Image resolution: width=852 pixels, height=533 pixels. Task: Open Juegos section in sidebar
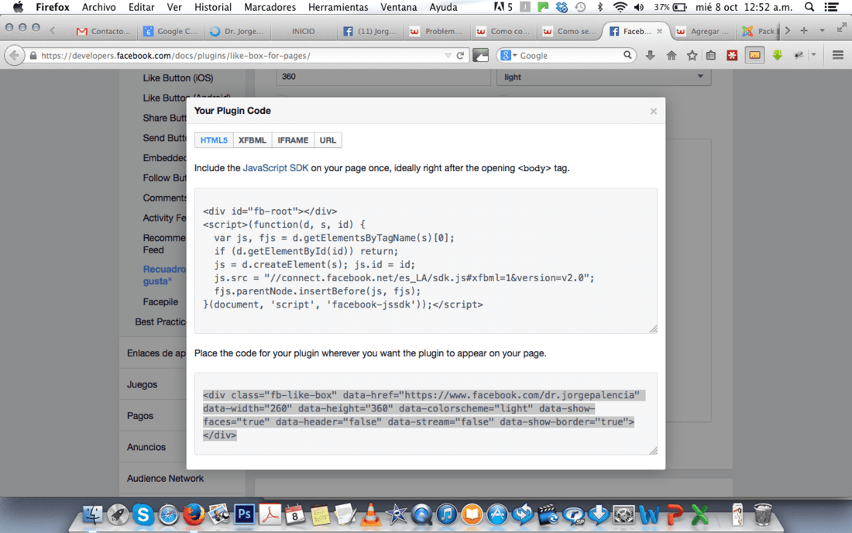pos(142,384)
